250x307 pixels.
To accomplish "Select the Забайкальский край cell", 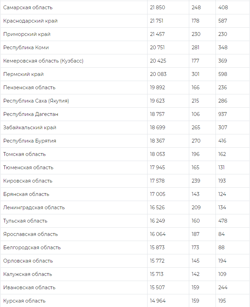I will pyautogui.click(x=30, y=128).
